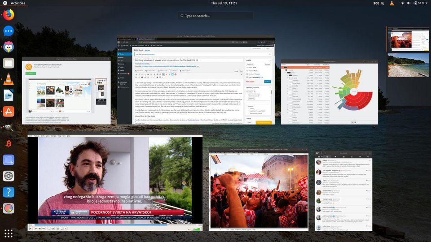Click the VLC tray icon in top bar

coord(392,3)
